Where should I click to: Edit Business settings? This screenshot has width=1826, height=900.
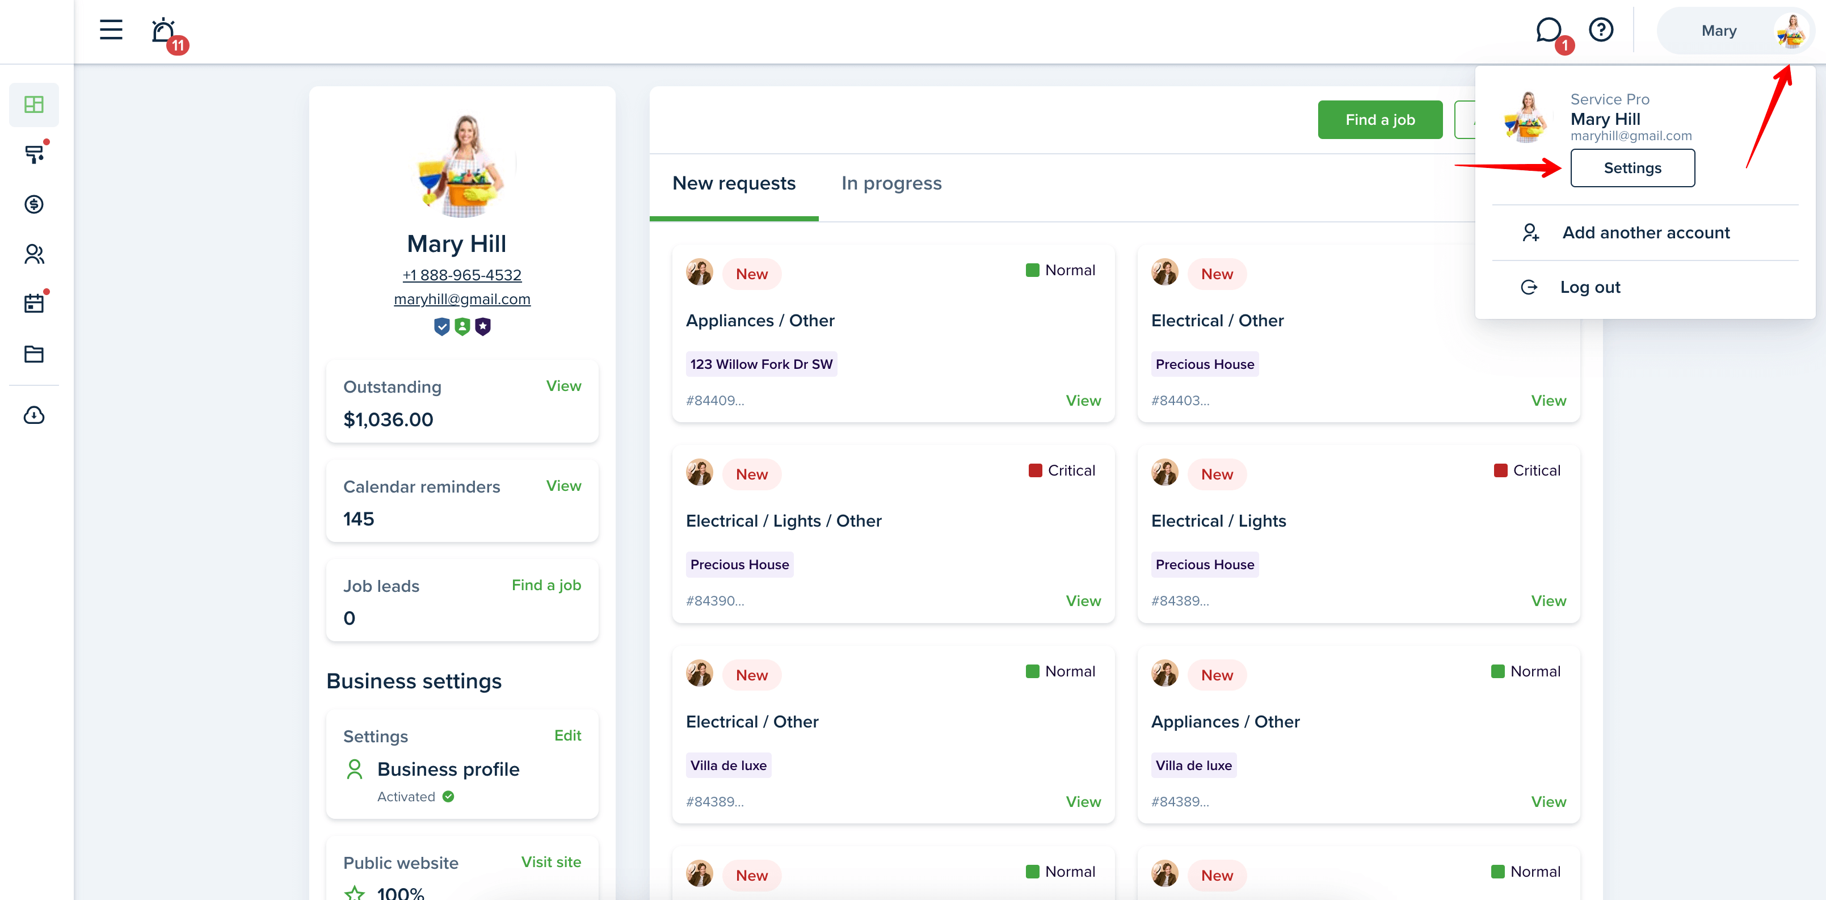coord(567,735)
